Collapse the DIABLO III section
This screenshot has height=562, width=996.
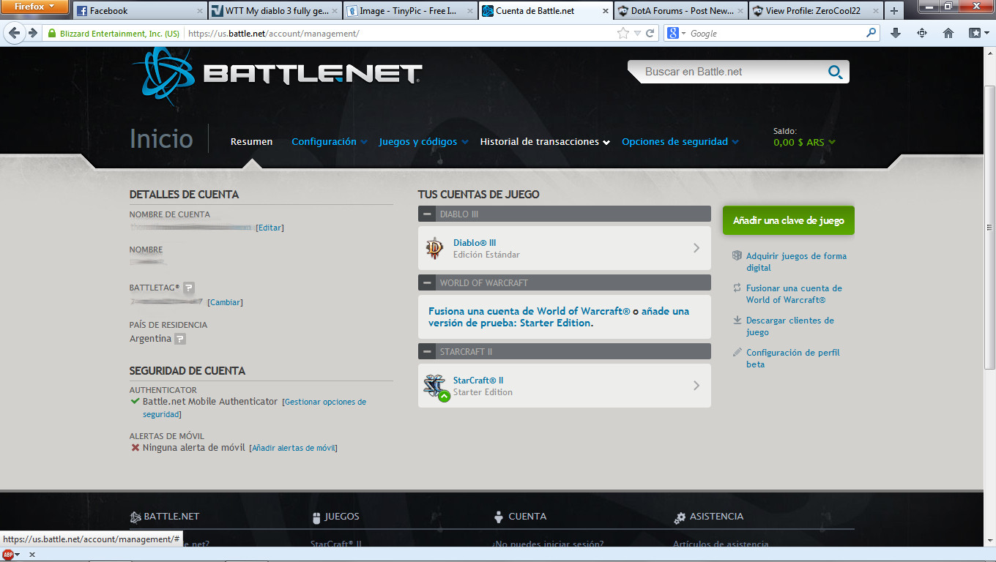[x=427, y=214]
